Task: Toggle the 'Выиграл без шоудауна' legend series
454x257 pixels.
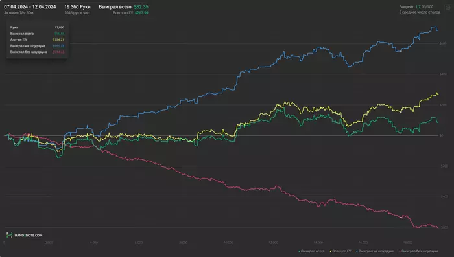Action: pos(419,251)
